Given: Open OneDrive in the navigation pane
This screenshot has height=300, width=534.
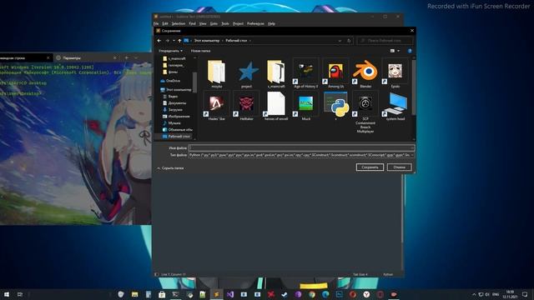Looking at the screenshot, I should coord(173,81).
